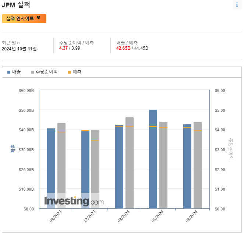
Task: Click the 09/2023 blue revenue bar
Action: click(x=51, y=169)
